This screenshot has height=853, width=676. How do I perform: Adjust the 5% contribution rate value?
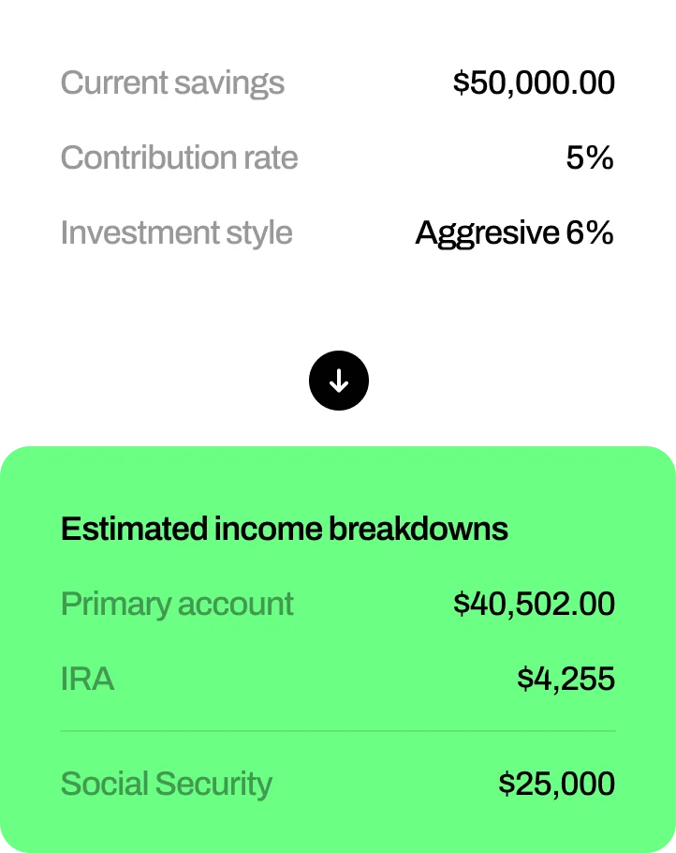[590, 157]
